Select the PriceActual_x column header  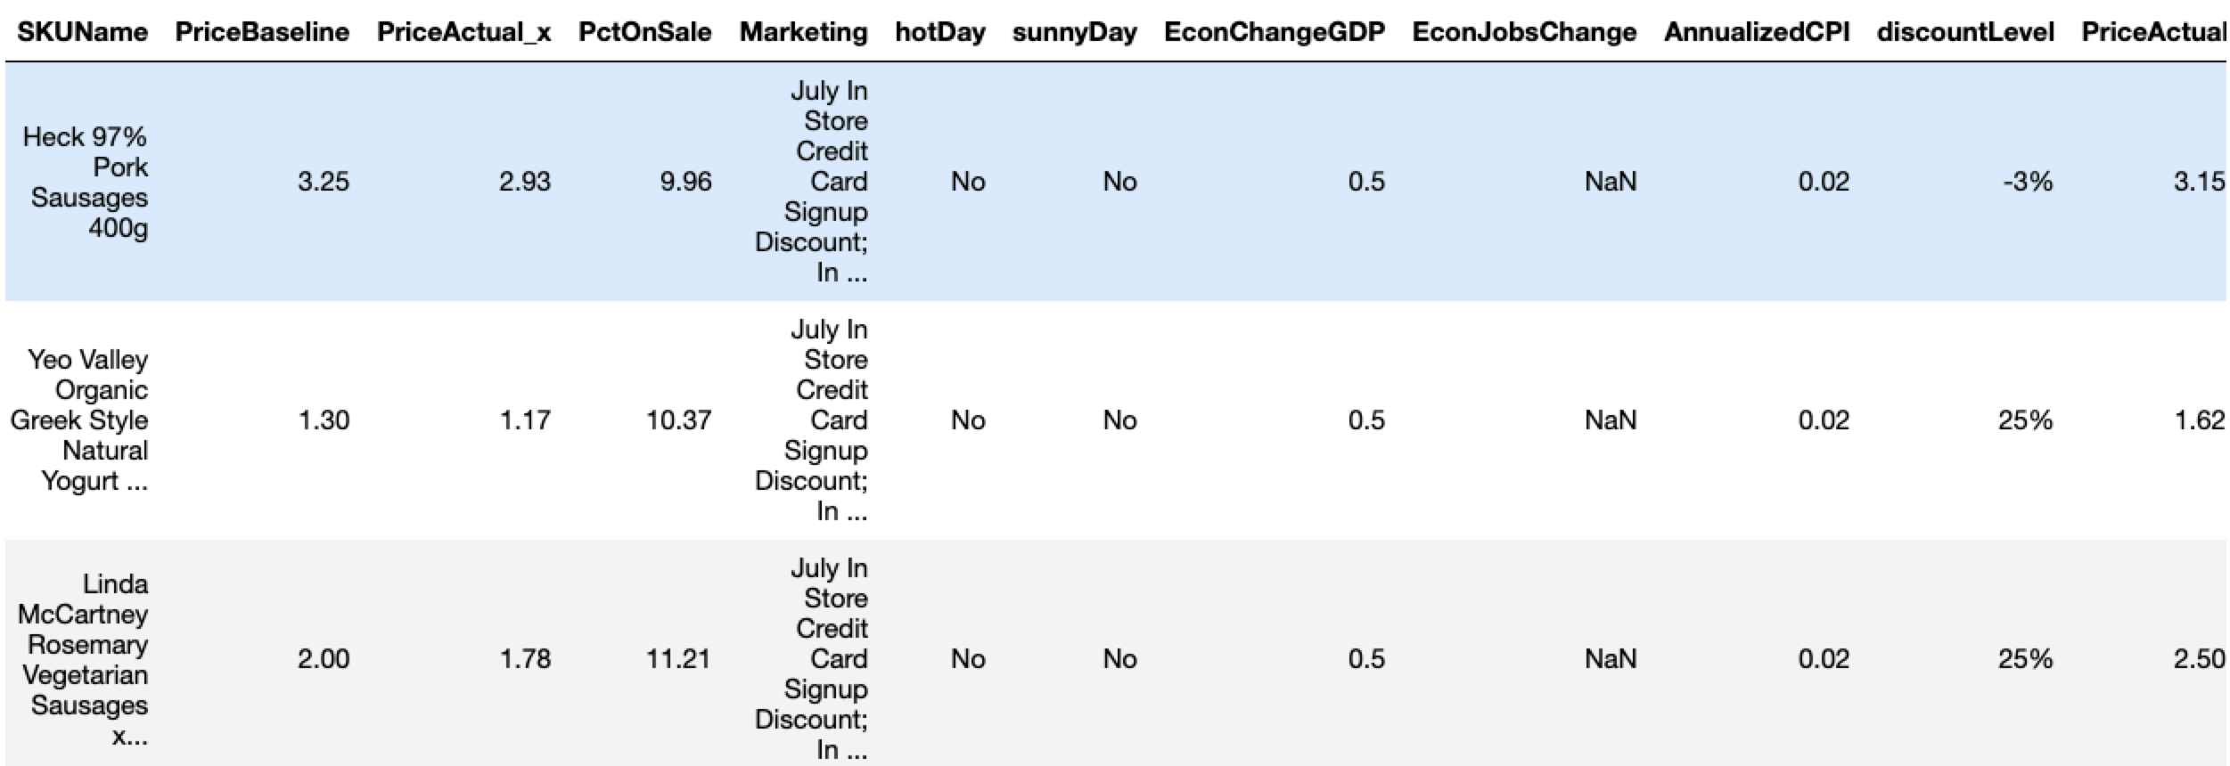(463, 32)
